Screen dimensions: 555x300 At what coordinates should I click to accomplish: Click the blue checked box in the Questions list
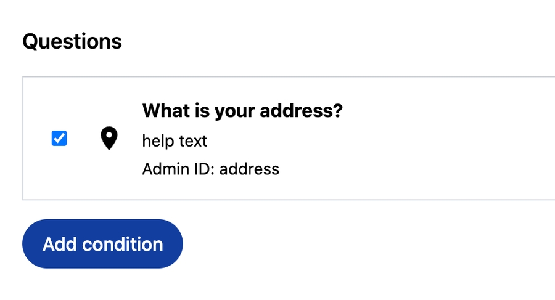(59, 139)
